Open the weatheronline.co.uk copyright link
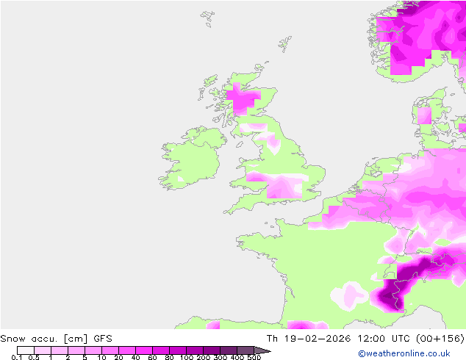The height and width of the screenshot is (360, 466). click(404, 353)
